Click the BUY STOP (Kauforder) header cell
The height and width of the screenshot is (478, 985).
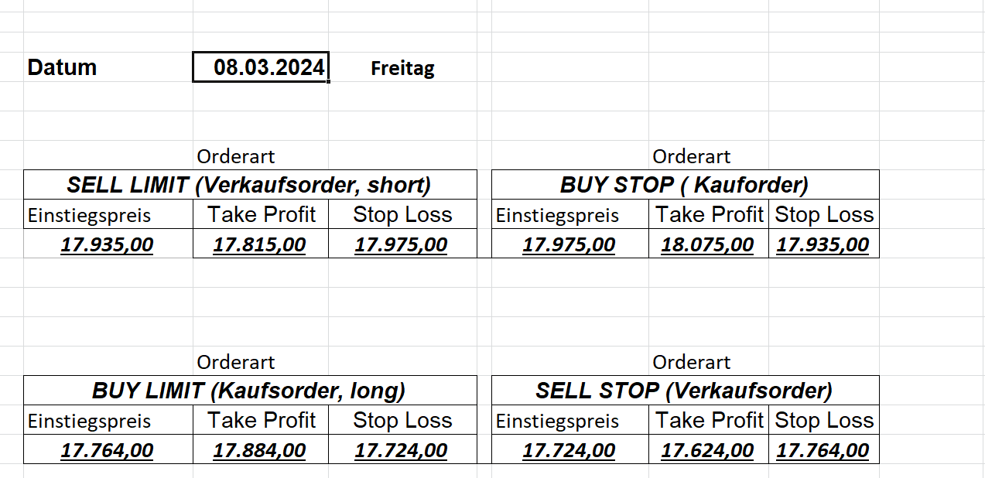pos(684,185)
